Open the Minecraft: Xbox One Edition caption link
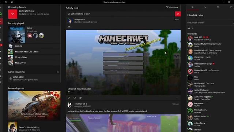 (79, 89)
